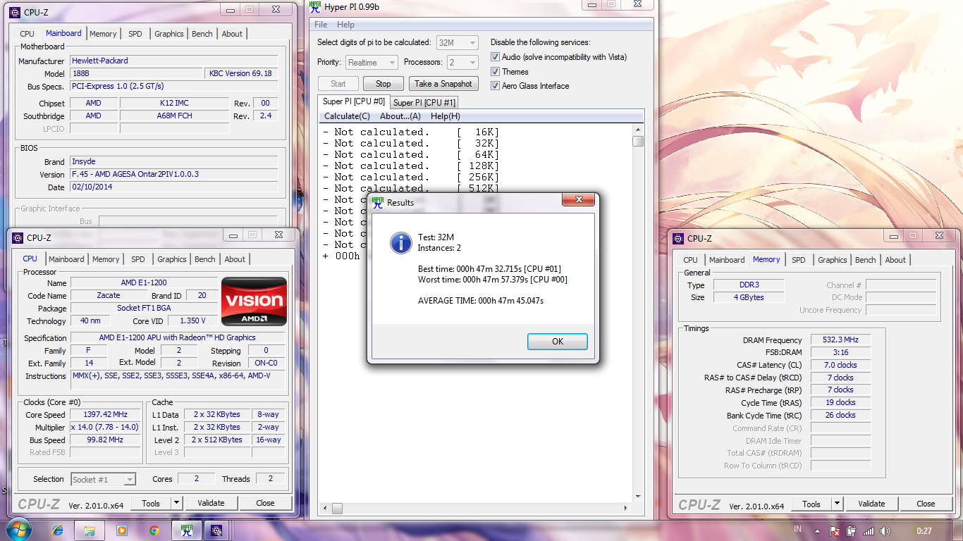Viewport: 963px width, 541px height.
Task: Close the Results dialog
Action: pos(578,201)
